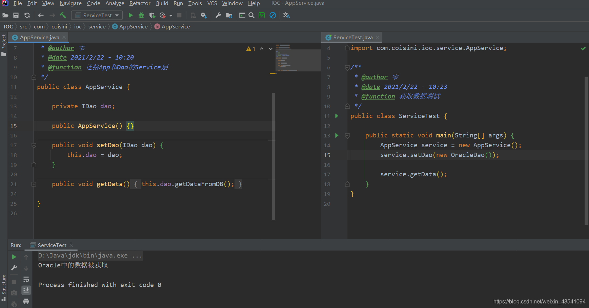This screenshot has height=308, width=589.
Task: Save all files with the floppy disk icon
Action: 16,15
